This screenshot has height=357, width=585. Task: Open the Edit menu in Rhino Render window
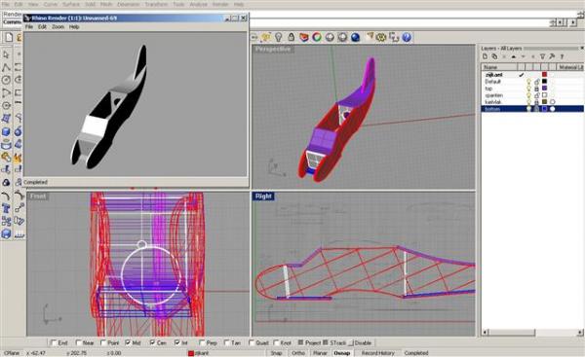click(42, 27)
